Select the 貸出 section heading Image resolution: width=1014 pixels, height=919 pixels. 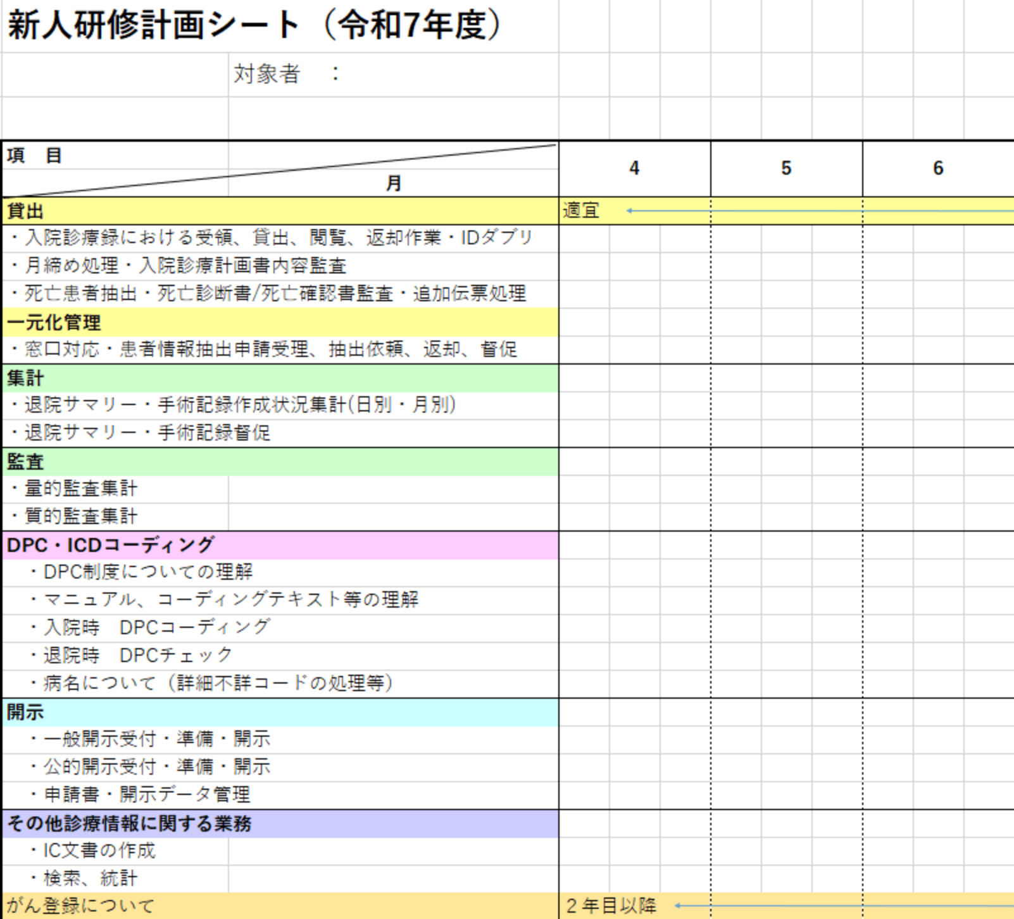click(280, 211)
